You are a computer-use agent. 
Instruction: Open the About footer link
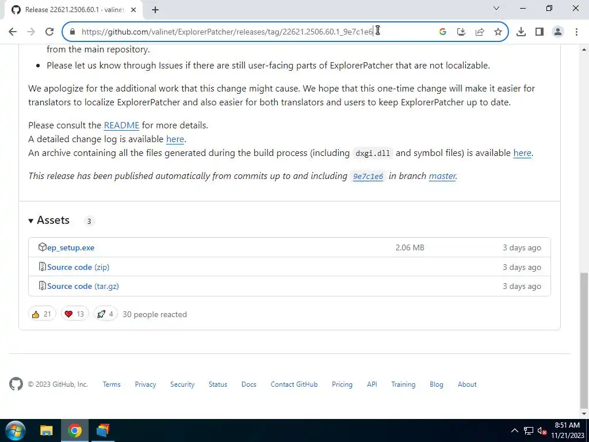point(467,384)
